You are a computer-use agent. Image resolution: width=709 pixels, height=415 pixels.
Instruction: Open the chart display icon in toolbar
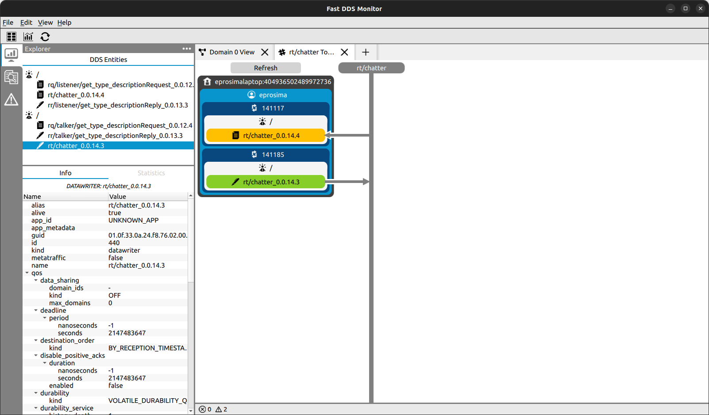(28, 37)
